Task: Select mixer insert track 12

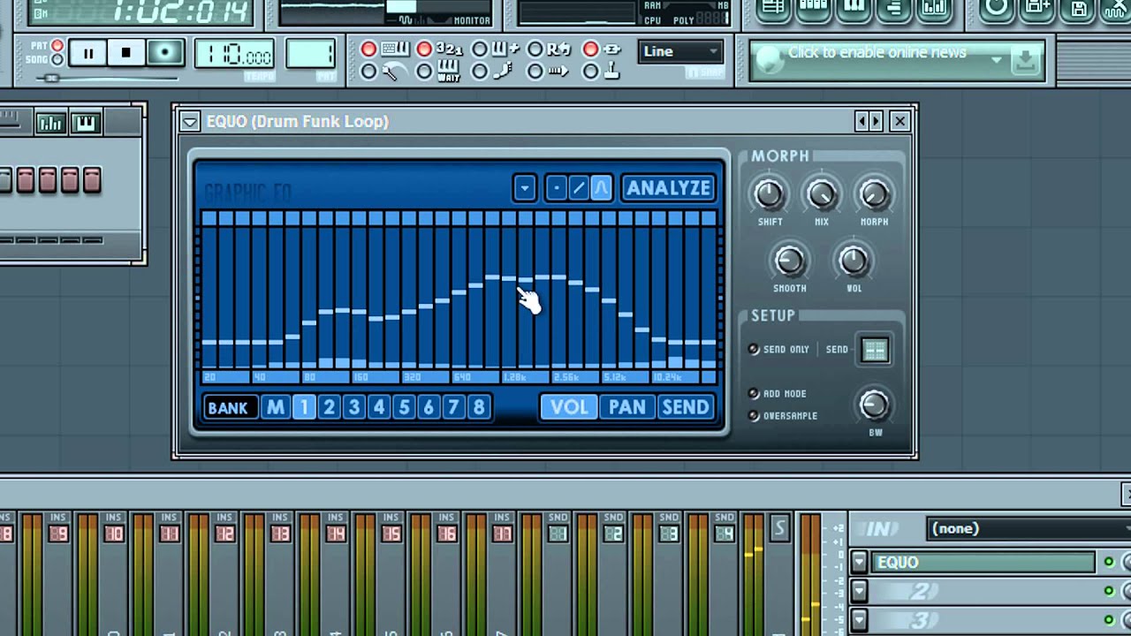Action: click(224, 534)
